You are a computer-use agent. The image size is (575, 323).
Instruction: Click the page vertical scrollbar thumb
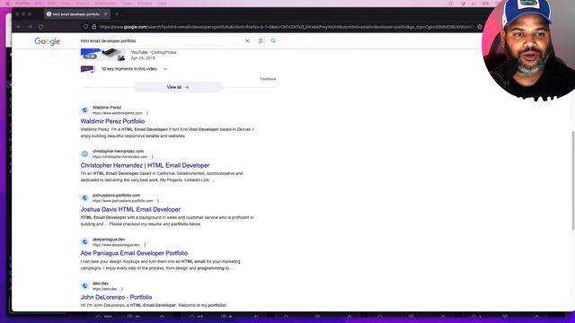(573, 180)
